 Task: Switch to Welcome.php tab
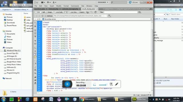[x=53, y=9]
